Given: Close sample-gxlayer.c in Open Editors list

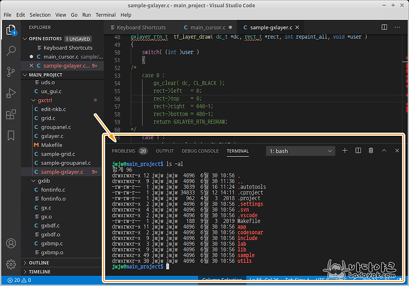Looking at the screenshot, I should 31,66.
